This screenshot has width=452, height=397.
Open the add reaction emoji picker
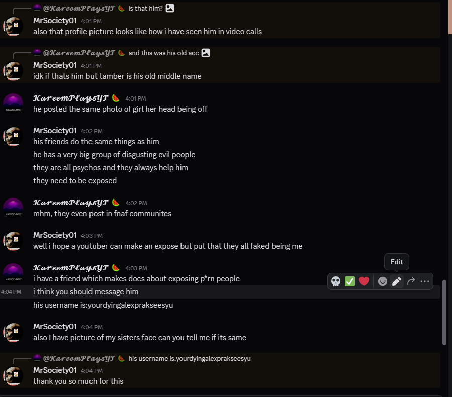pyautogui.click(x=383, y=281)
